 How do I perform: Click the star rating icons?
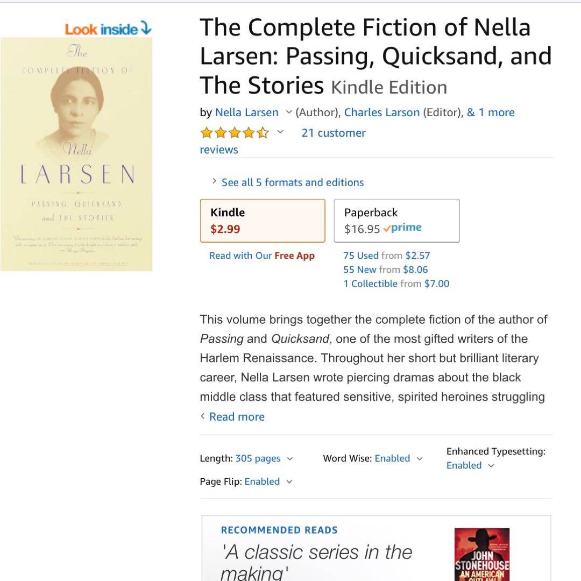(x=234, y=133)
